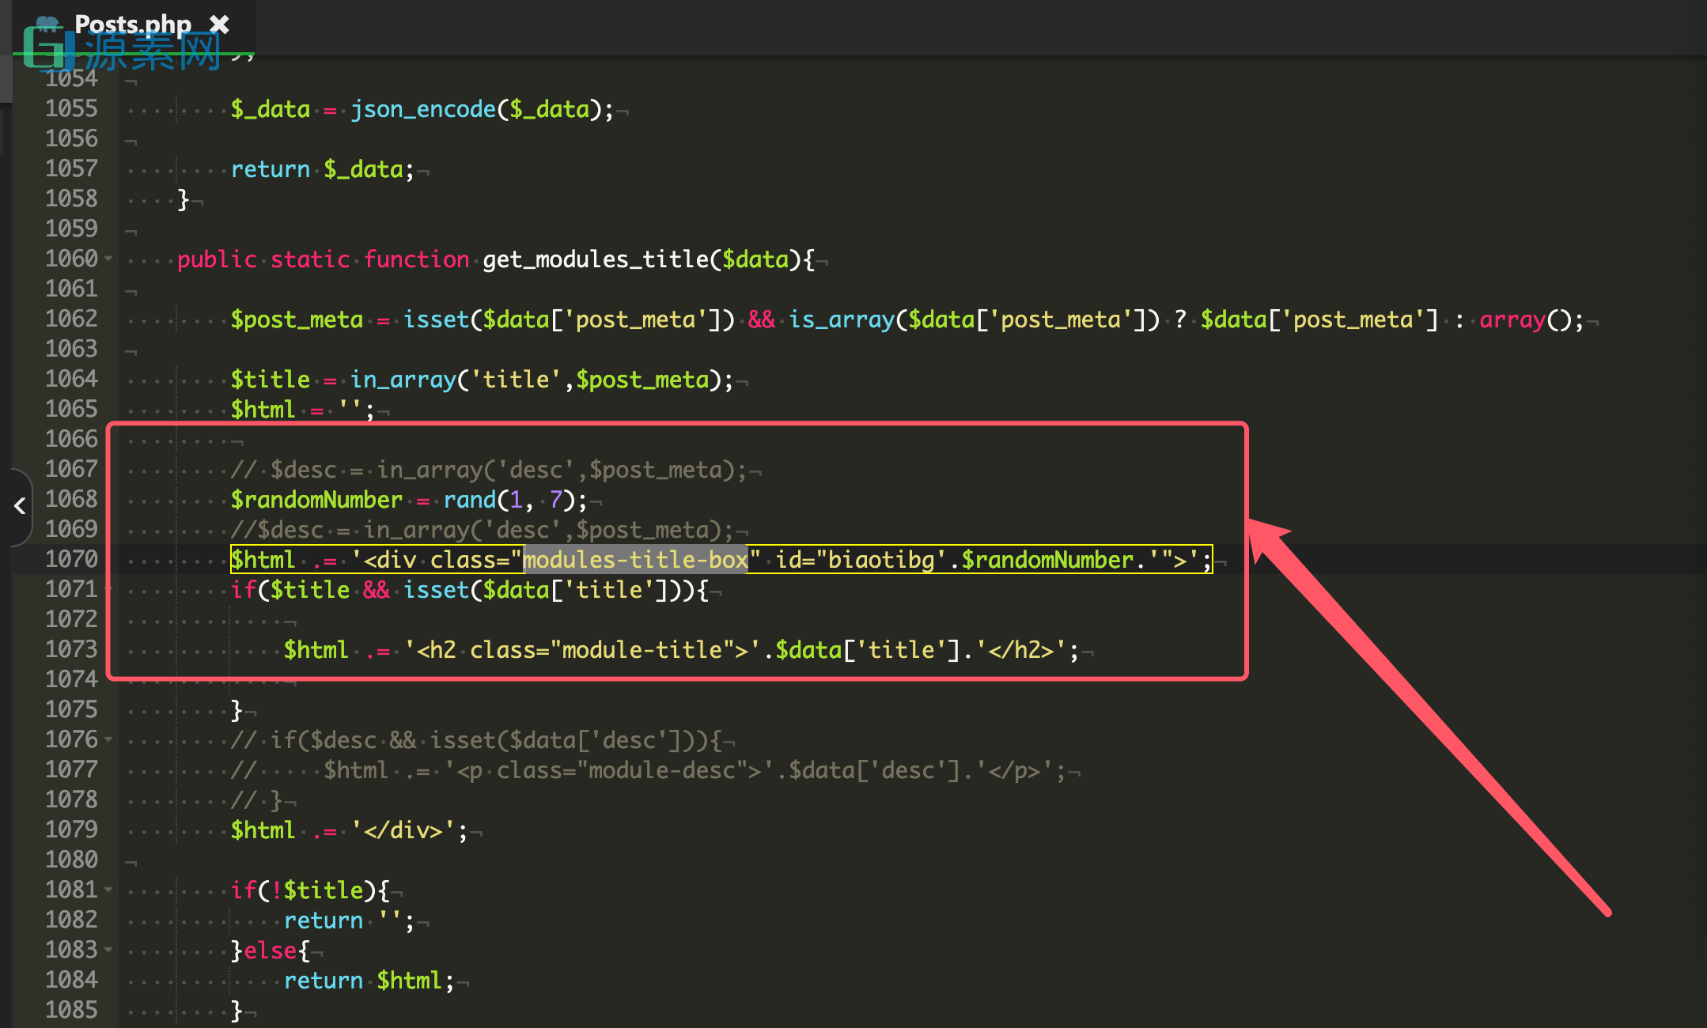Click $randomNumber variable on line 1070
The image size is (1707, 1028).
click(x=1047, y=560)
